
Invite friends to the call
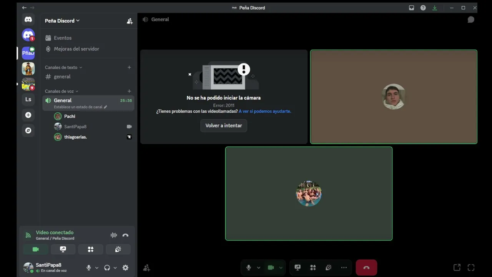146,268
